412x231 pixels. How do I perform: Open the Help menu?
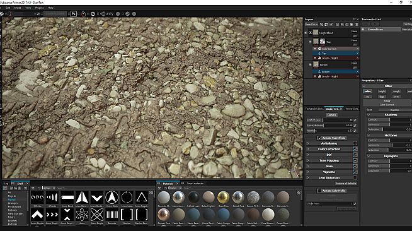point(50,8)
